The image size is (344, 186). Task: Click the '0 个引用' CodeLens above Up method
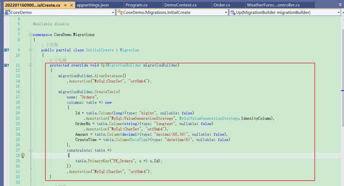pos(58,60)
